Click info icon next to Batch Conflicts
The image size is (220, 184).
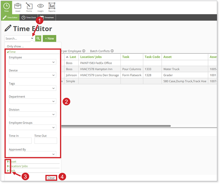coord(112,51)
